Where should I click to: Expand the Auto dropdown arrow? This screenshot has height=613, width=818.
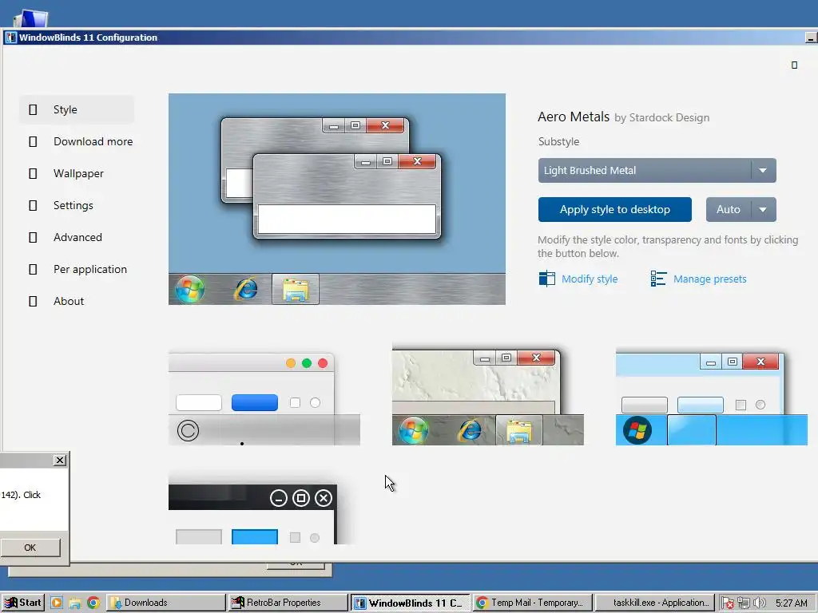coord(763,210)
